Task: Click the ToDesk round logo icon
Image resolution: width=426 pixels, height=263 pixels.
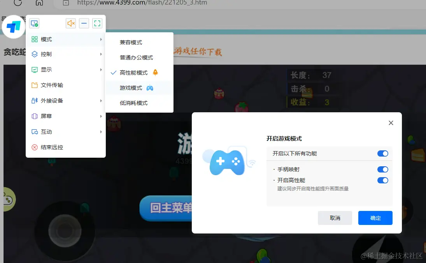Action: [13, 26]
